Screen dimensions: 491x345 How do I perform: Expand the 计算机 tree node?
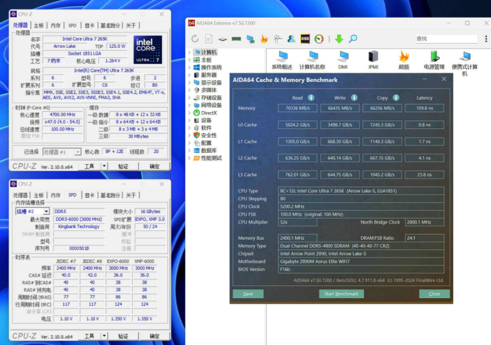click(189, 52)
